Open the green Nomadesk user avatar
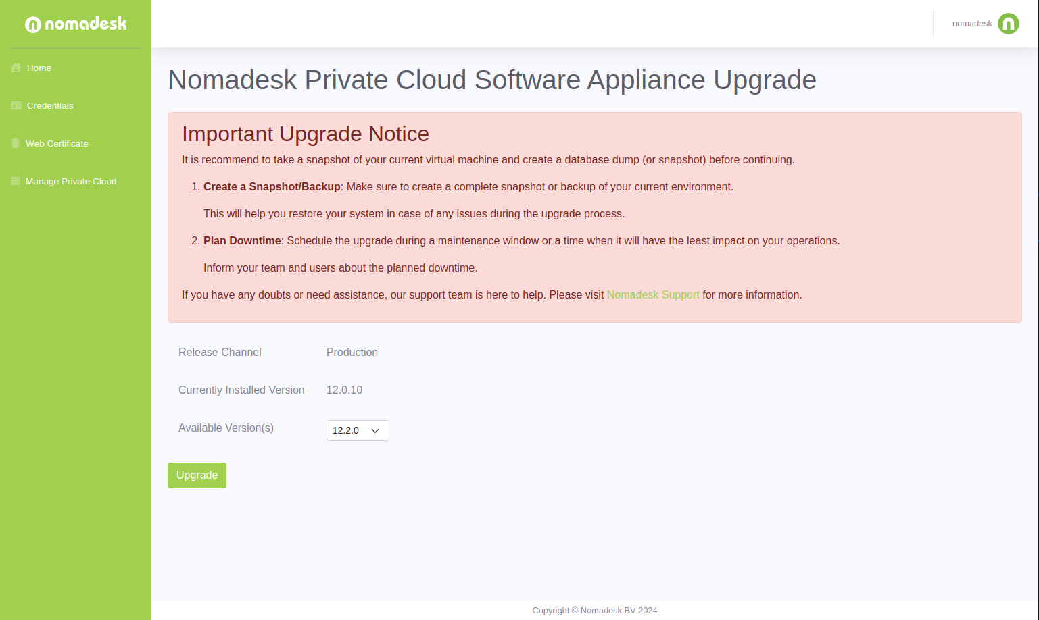The width and height of the screenshot is (1039, 620). point(1008,24)
